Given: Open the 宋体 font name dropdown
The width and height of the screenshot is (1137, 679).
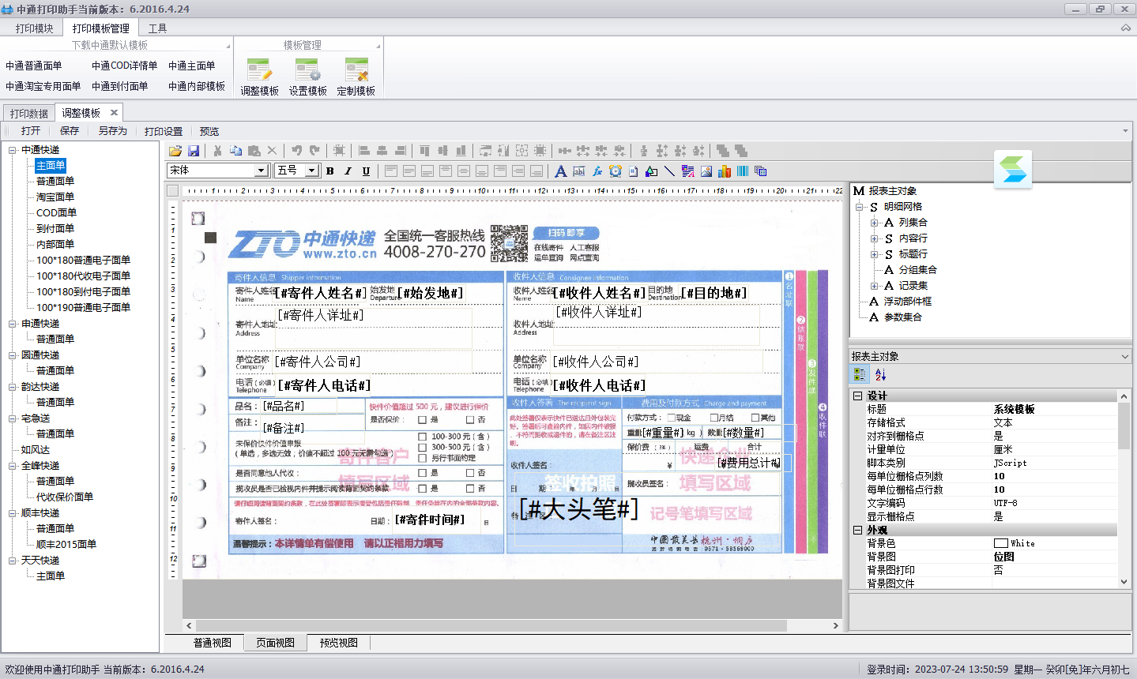Looking at the screenshot, I should pyautogui.click(x=261, y=171).
